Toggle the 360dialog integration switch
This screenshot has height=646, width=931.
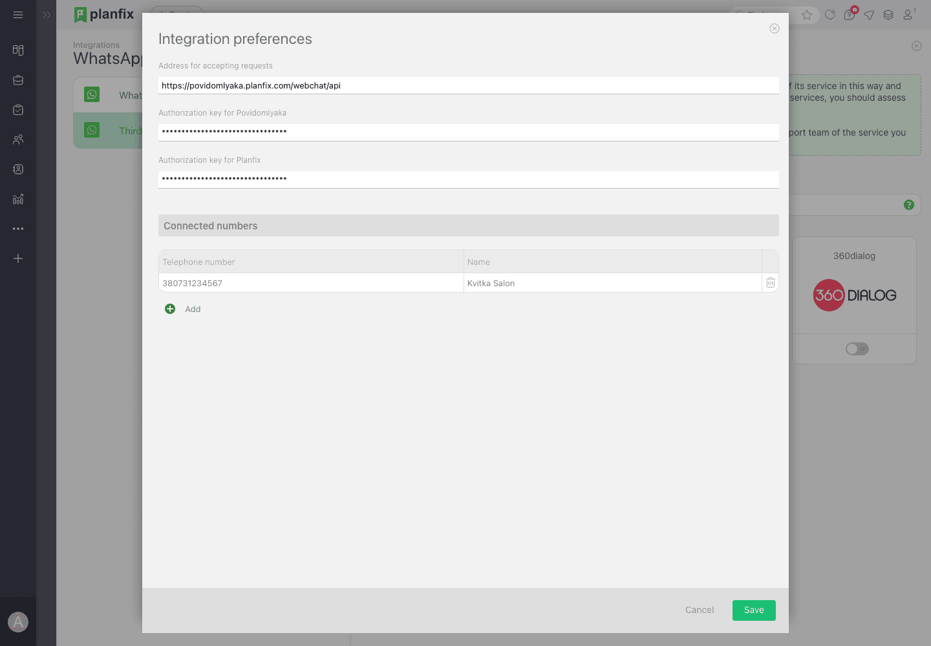857,349
